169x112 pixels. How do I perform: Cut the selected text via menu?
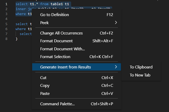pos(43,78)
